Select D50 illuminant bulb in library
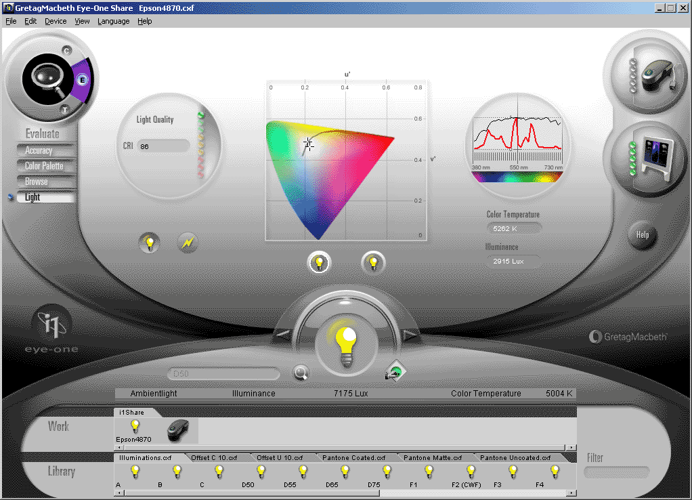This screenshot has width=692, height=500. point(261,472)
